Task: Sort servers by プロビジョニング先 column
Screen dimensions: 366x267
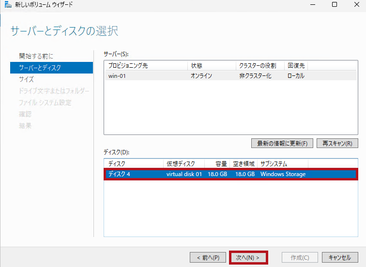Action: [x=146, y=66]
